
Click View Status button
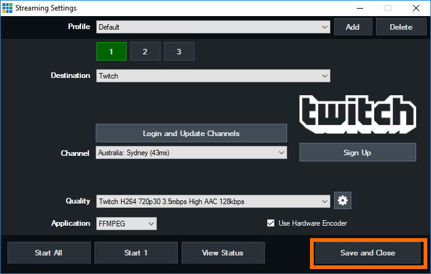(x=222, y=253)
